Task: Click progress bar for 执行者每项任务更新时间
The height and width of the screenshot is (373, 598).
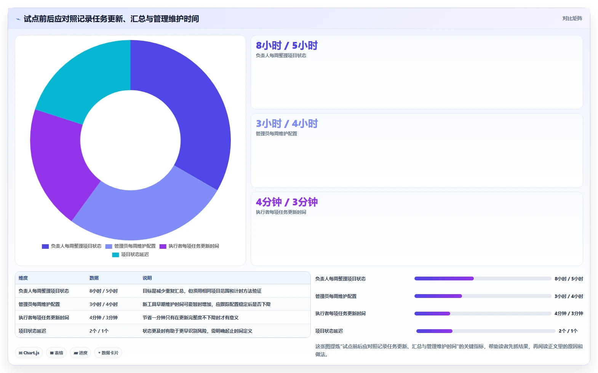Action: click(483, 314)
